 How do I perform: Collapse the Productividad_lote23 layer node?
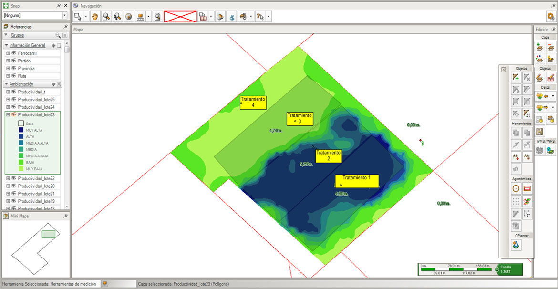(x=8, y=114)
